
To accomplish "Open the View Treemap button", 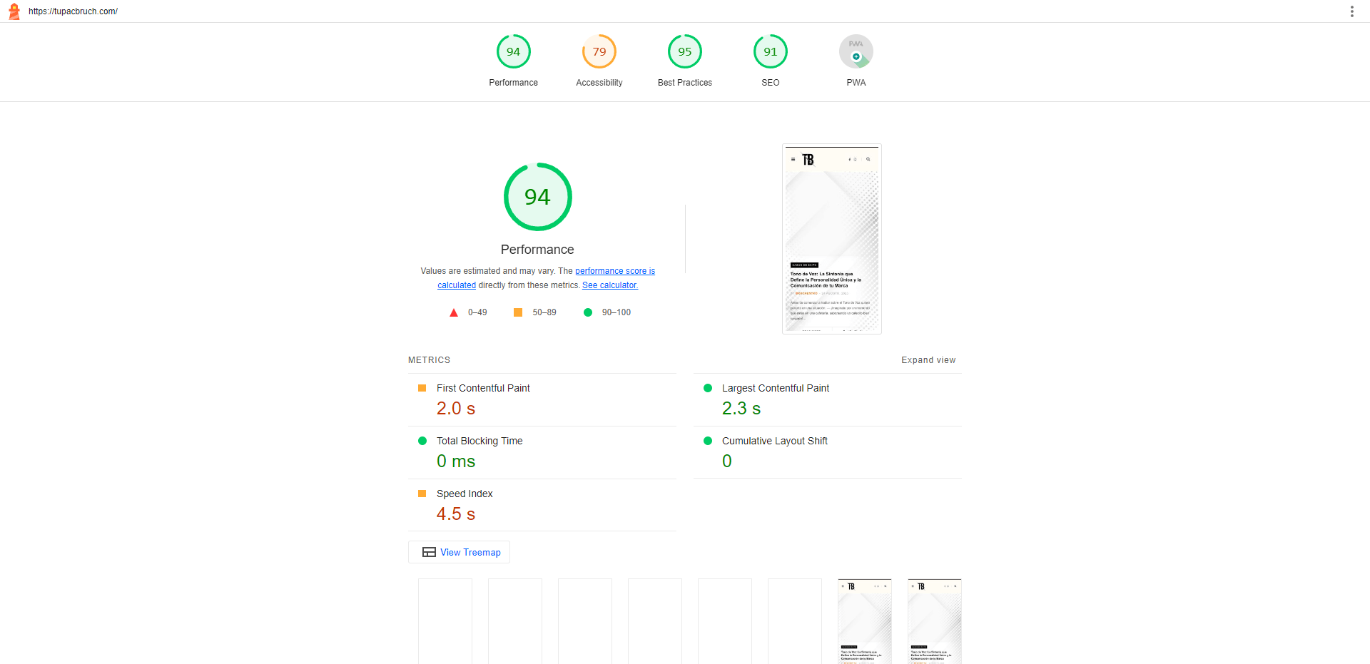I will [460, 552].
